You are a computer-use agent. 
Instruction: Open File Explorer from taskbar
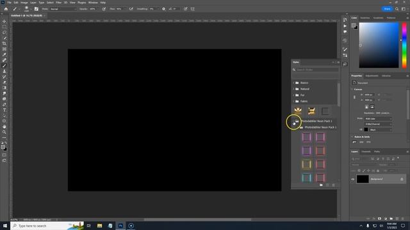click(99, 226)
